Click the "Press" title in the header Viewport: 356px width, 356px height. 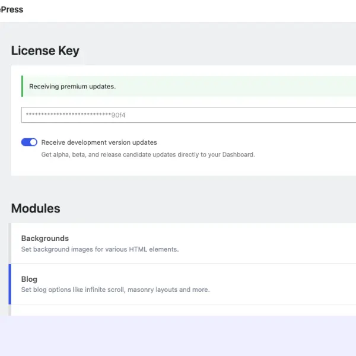coord(12,9)
